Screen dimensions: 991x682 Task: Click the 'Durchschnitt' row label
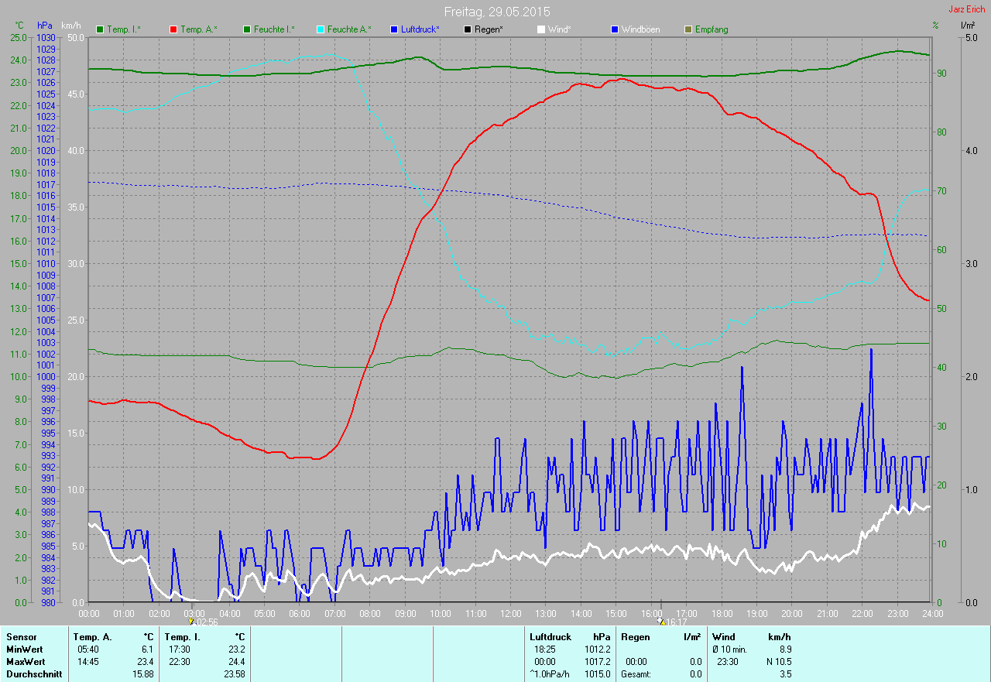(34, 674)
